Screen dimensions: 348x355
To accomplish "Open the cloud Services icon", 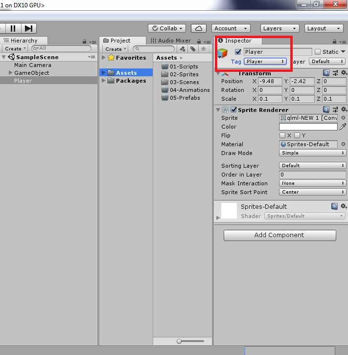I will click(x=198, y=28).
